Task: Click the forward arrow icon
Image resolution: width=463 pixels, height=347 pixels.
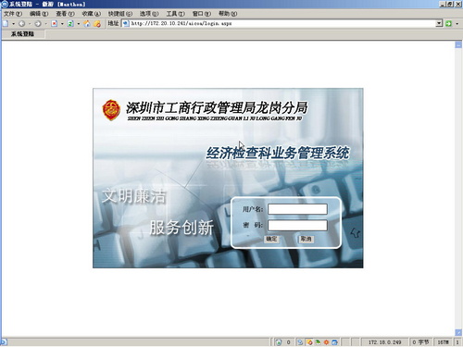Action: (x=38, y=23)
